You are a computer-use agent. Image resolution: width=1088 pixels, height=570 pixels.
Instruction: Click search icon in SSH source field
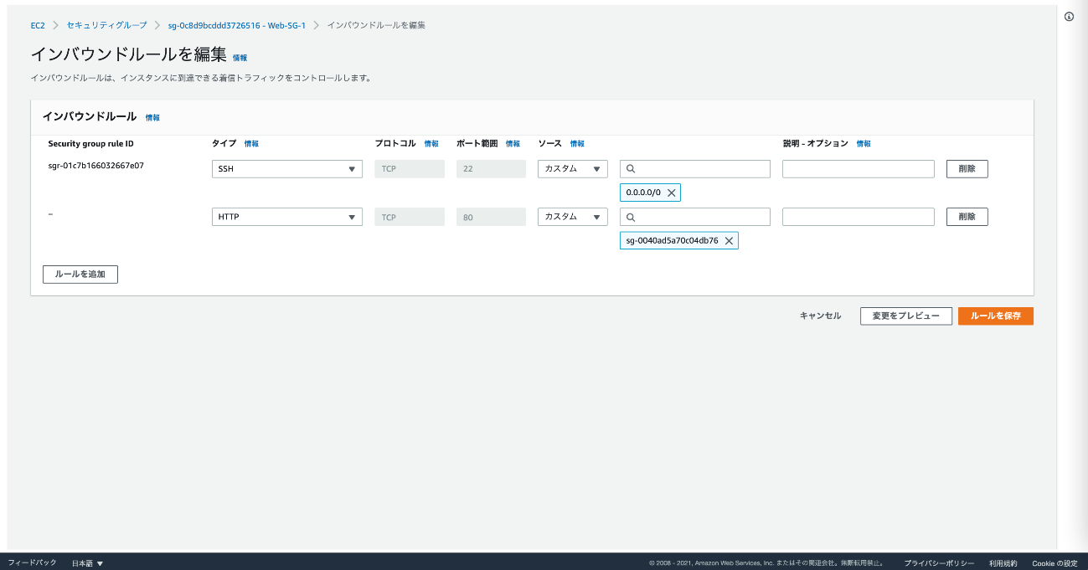pos(632,169)
